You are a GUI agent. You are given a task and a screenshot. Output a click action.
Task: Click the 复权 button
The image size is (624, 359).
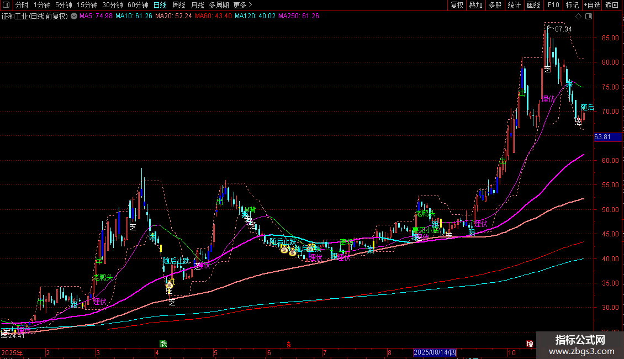457,5
